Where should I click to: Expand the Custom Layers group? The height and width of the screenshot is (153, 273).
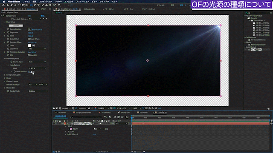pyautogui.click(x=5, y=81)
